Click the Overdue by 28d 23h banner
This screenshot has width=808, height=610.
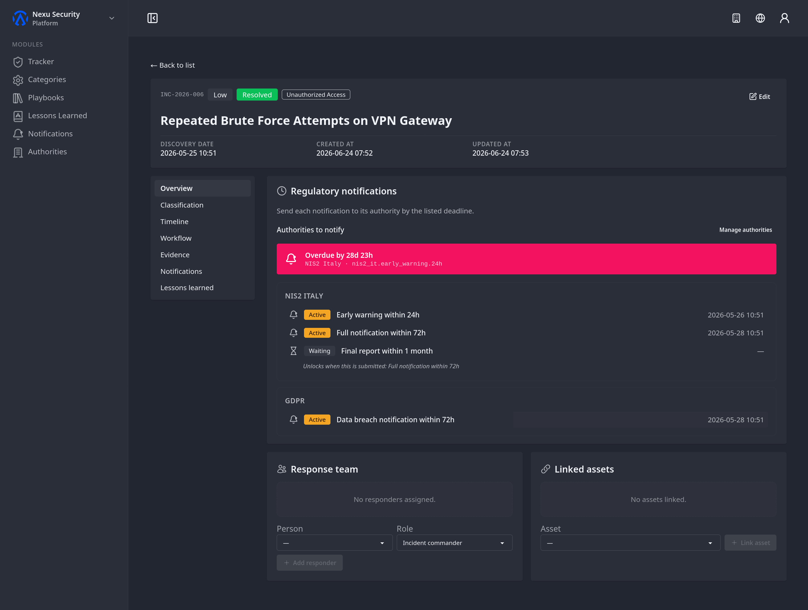coord(526,259)
